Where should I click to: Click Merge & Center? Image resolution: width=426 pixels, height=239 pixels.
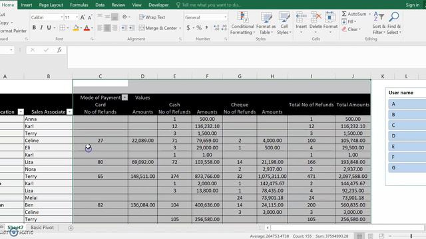point(158,28)
